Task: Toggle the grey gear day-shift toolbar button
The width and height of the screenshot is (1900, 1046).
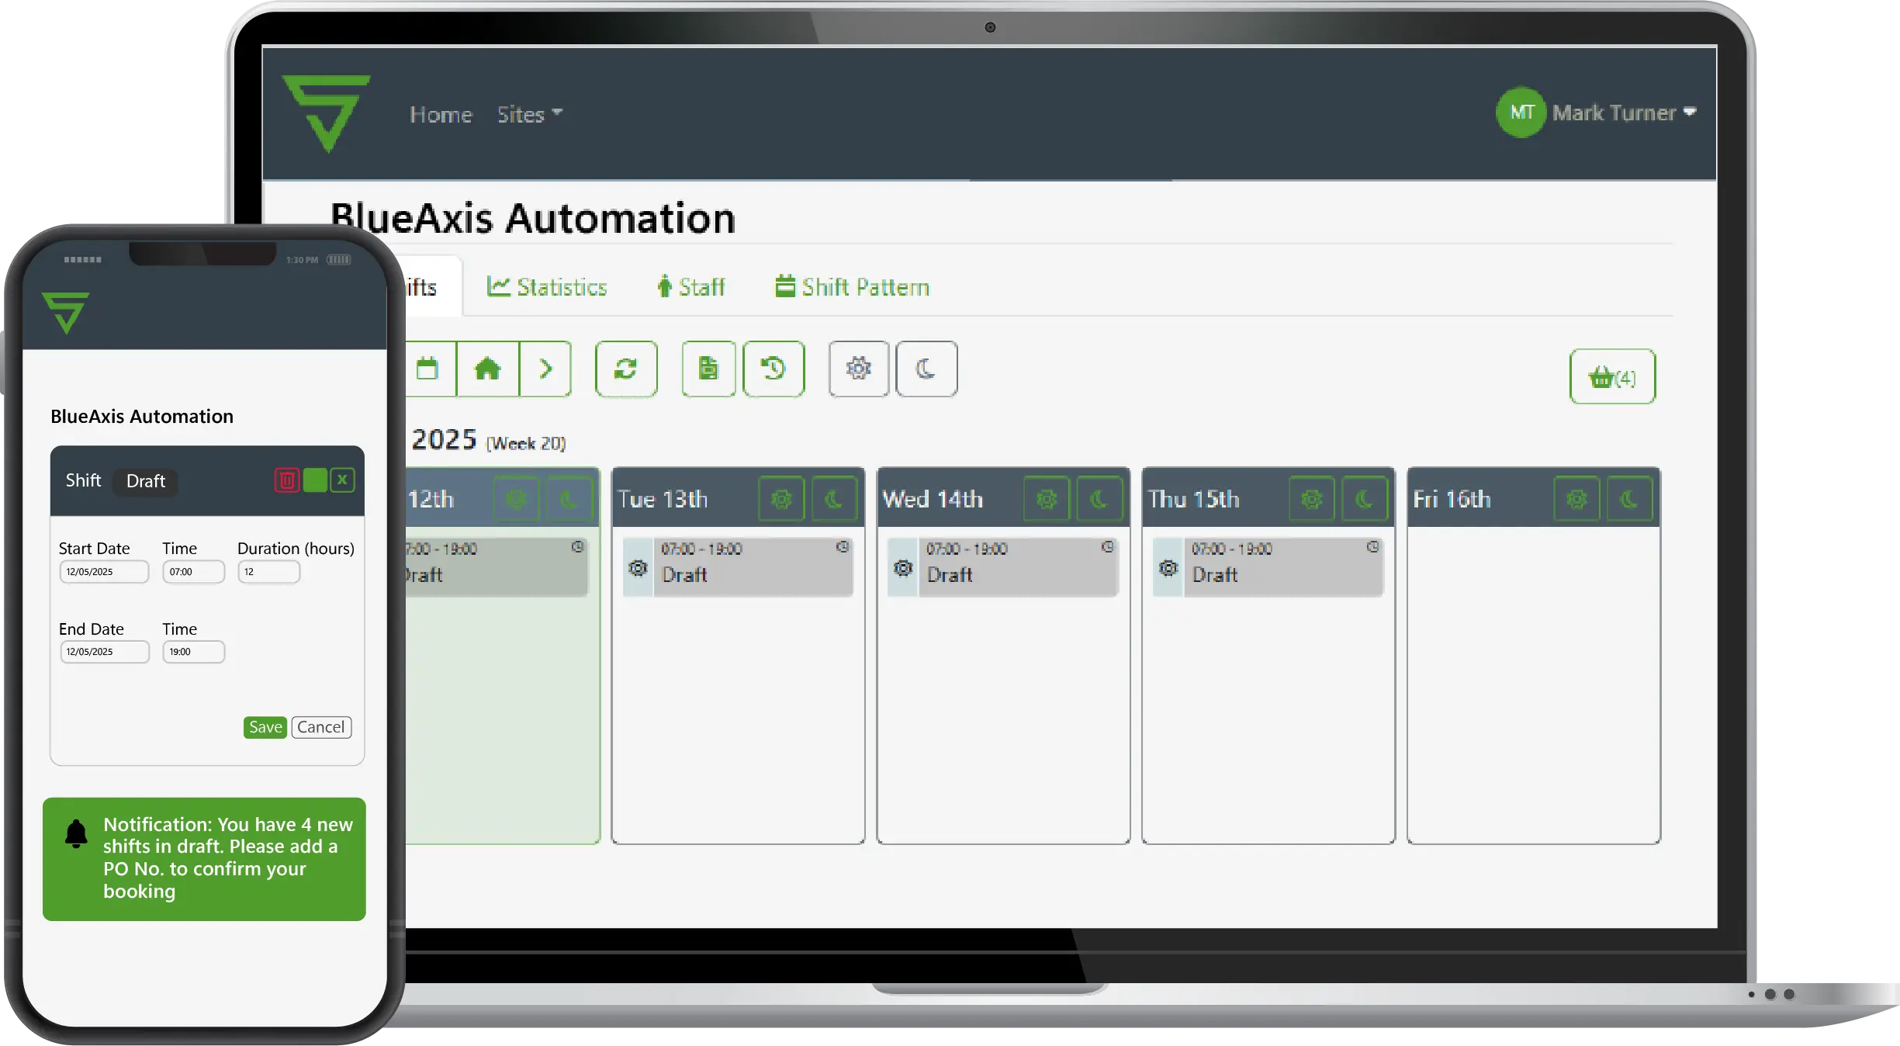Action: pyautogui.click(x=858, y=369)
